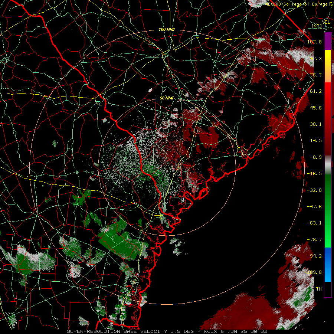The height and width of the screenshot is (334, 334).
Task: Click the 61.2 value on velocity scale
Action: click(316, 91)
